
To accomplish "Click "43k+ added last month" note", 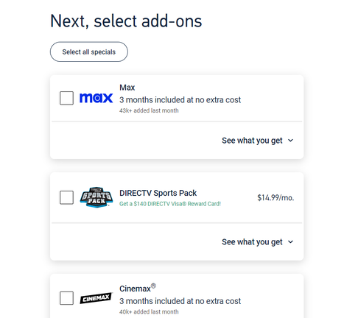I will 149,110.
